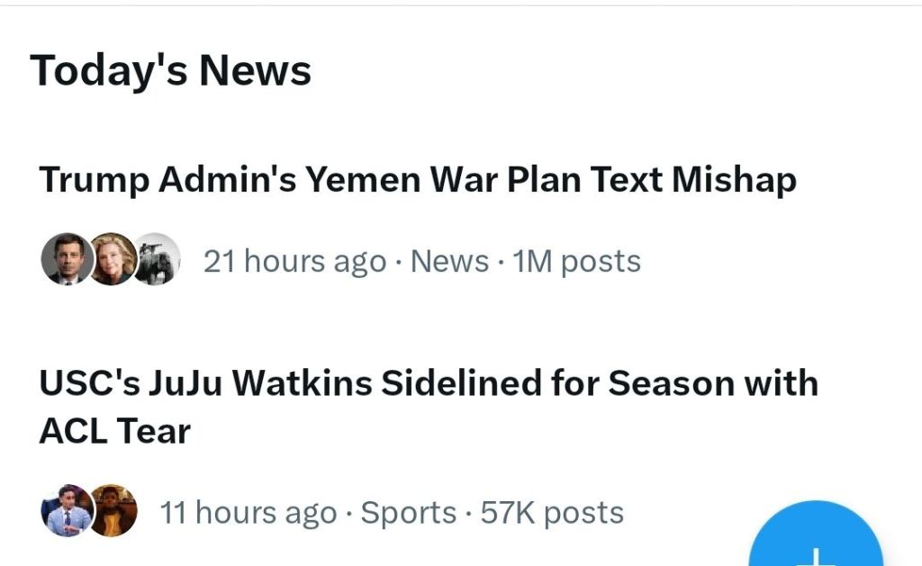Tap the dark-suited man avatar on Yemen story
The height and width of the screenshot is (566, 922).
66,260
